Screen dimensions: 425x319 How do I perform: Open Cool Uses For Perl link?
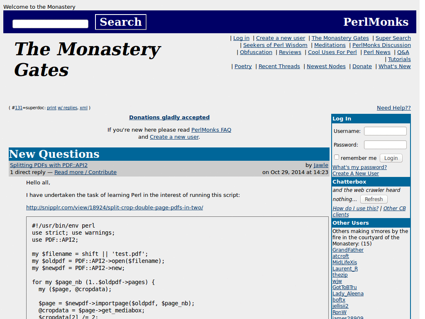[332, 52]
